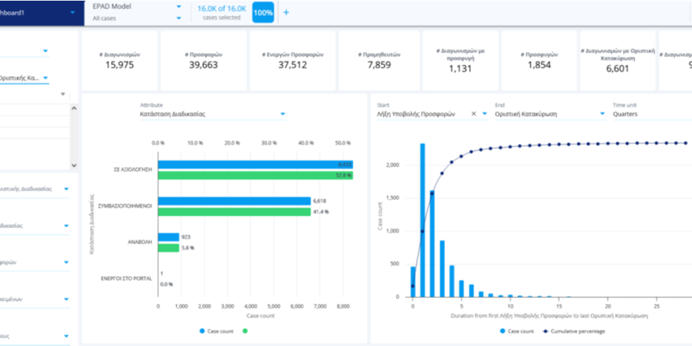Image resolution: width=692 pixels, height=346 pixels.
Task: Click the blue ΣΥΜΒΑΣΙΟΠΟΙΗΜΕΝΟΙ bar
Action: [234, 201]
